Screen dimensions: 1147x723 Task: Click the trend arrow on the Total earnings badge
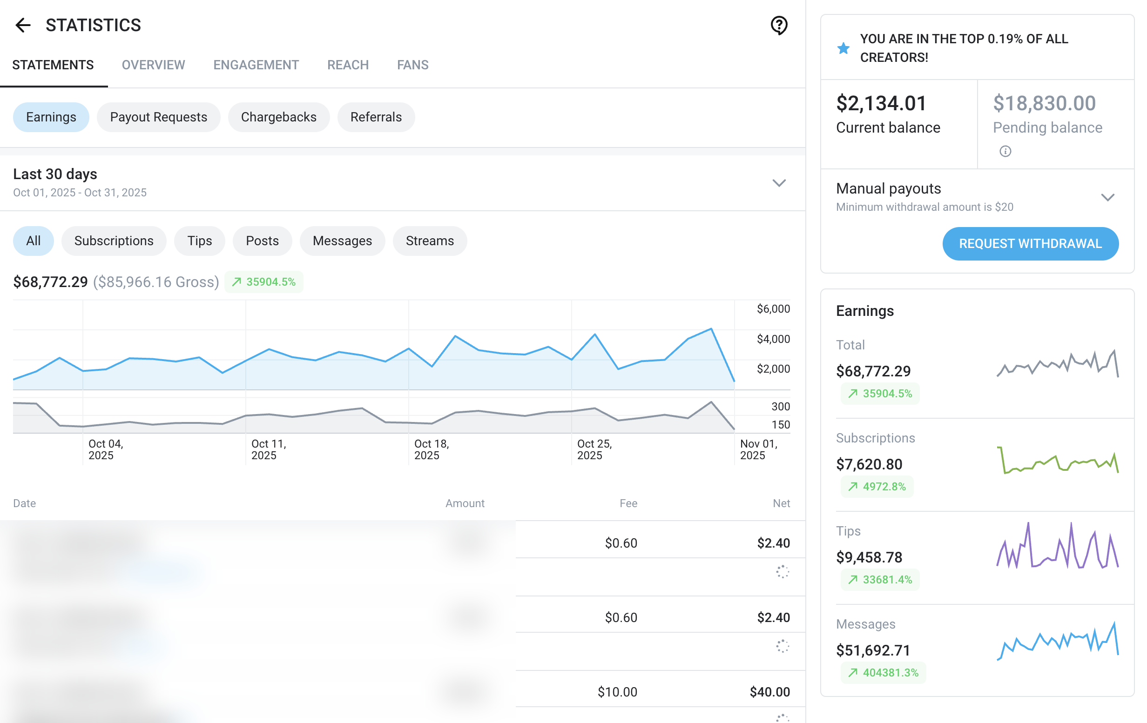click(852, 393)
